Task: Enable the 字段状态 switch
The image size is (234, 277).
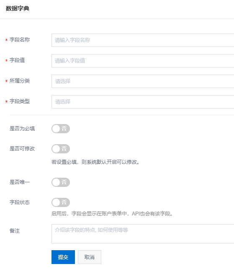Action: pos(61,202)
